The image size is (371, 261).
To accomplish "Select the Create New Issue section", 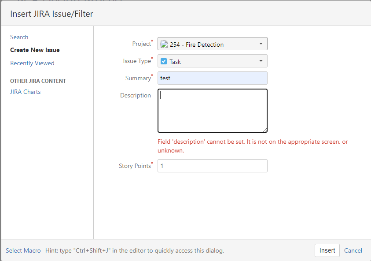I will coord(35,50).
